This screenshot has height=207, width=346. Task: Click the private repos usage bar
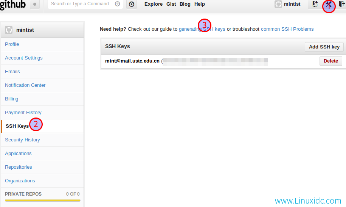[43, 200]
